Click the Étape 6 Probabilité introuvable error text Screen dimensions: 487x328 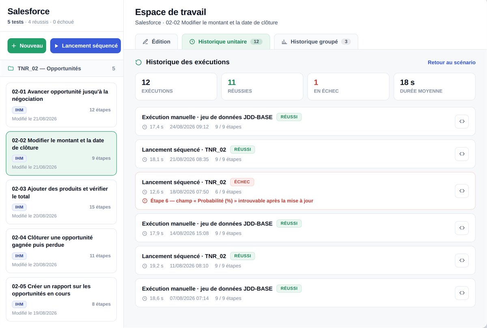pos(232,201)
